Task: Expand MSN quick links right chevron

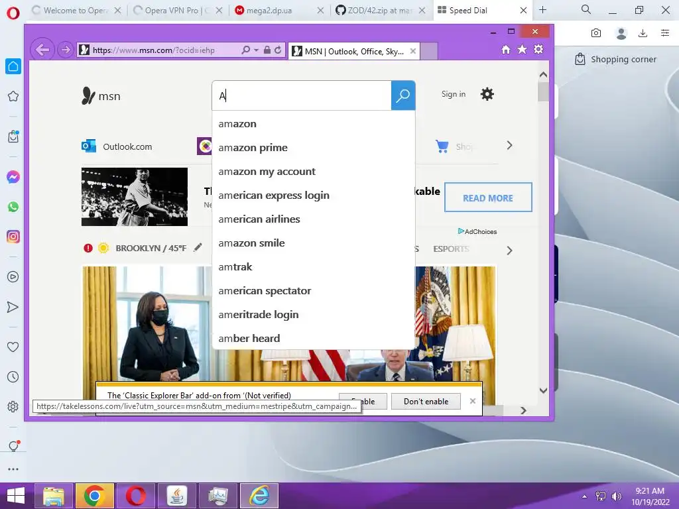Action: point(509,145)
